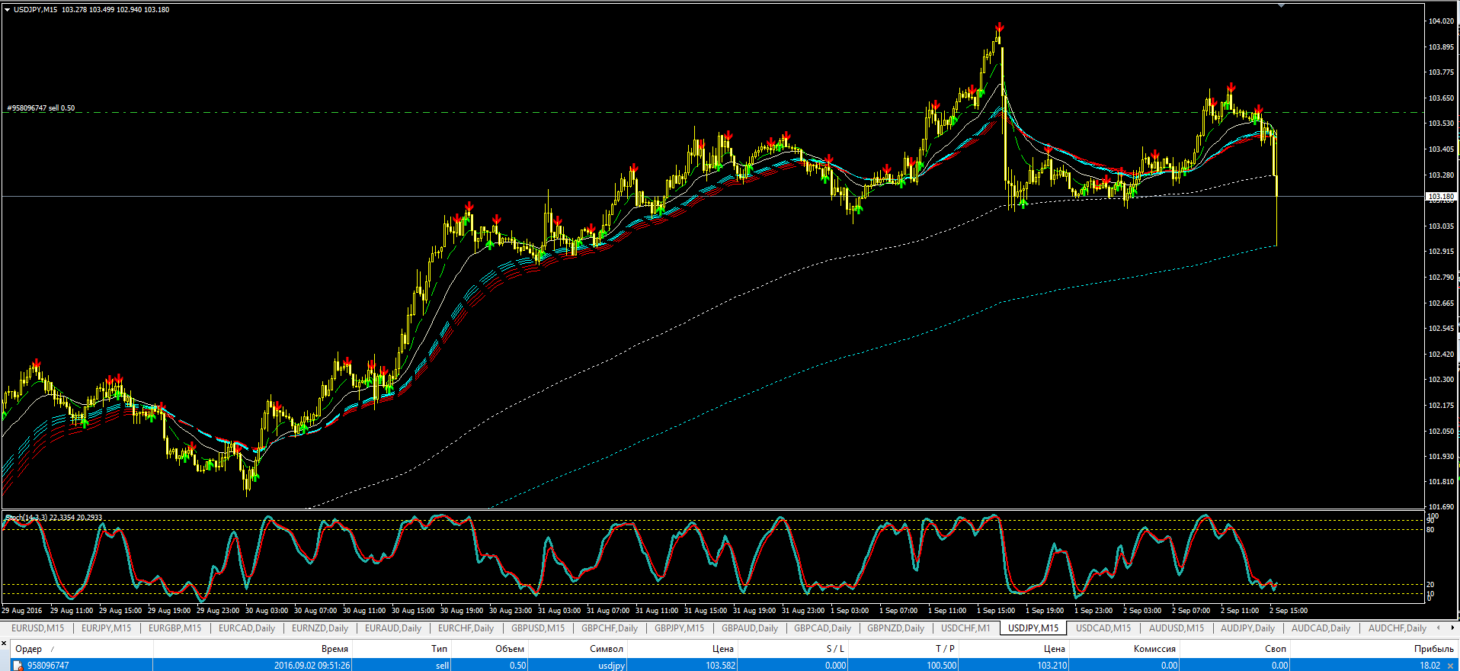Click the Прибыль column header
Viewport: 1460px width, 671px height.
point(1374,649)
